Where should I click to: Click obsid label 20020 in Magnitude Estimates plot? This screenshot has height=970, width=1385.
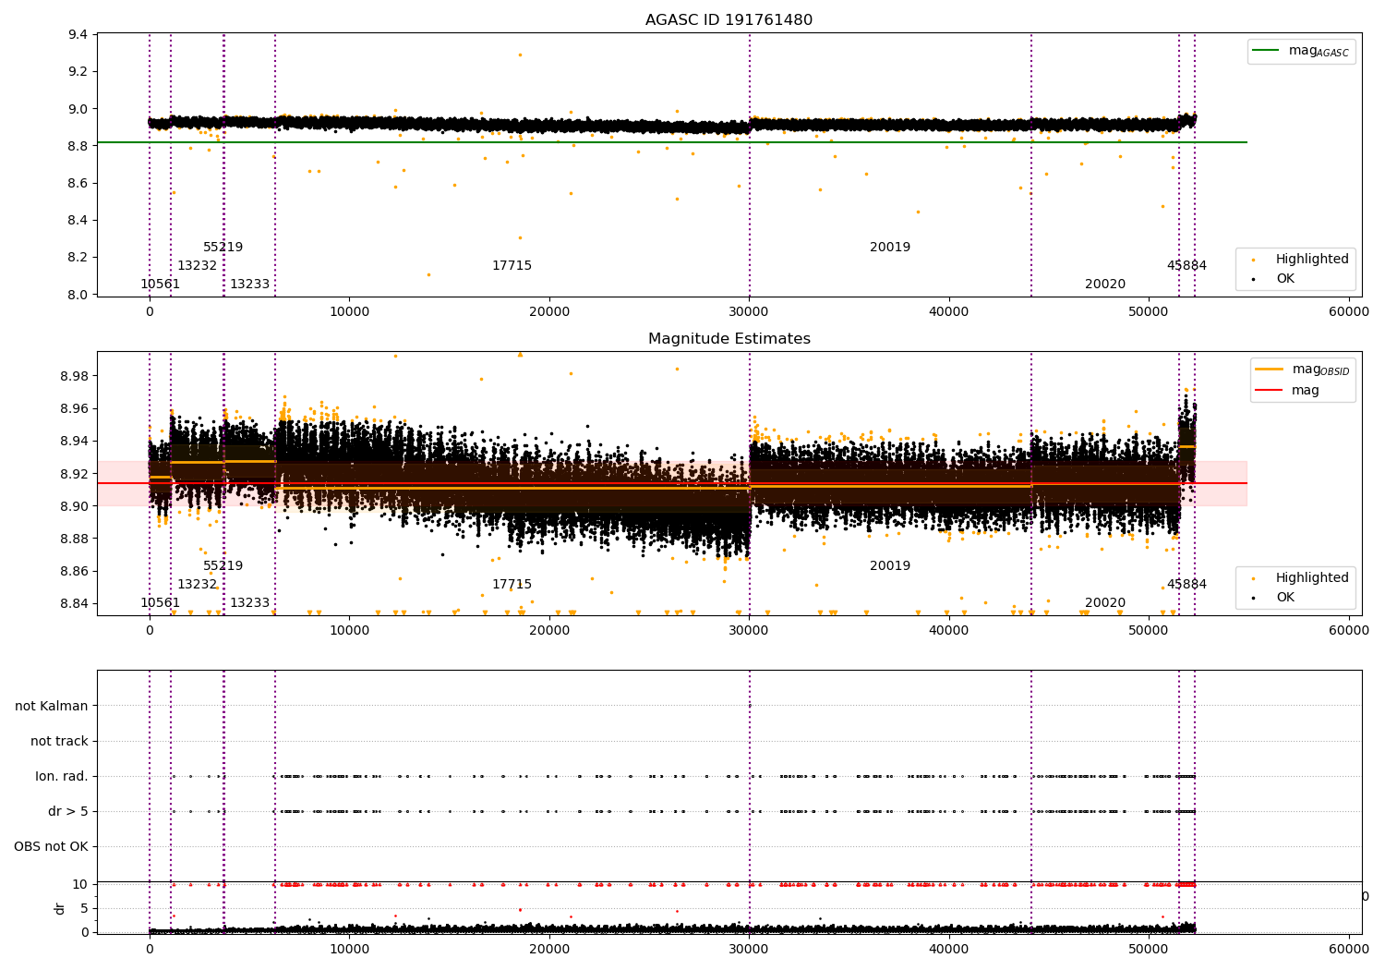1105,602
